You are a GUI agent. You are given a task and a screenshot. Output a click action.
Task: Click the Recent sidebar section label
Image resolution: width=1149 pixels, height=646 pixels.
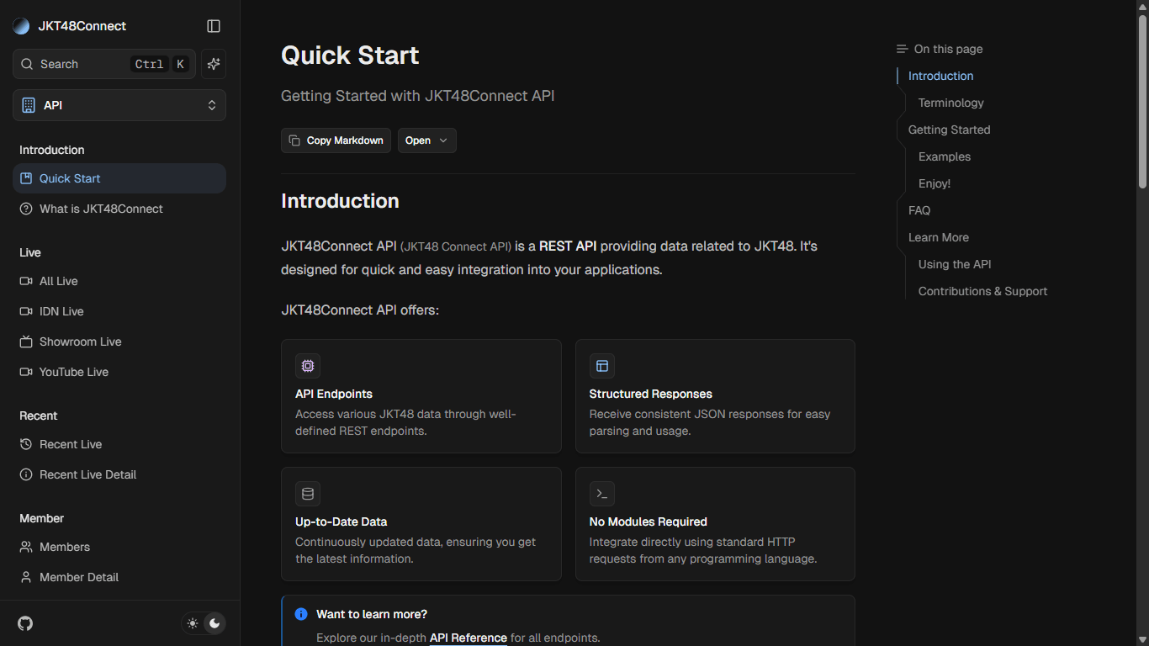(38, 416)
